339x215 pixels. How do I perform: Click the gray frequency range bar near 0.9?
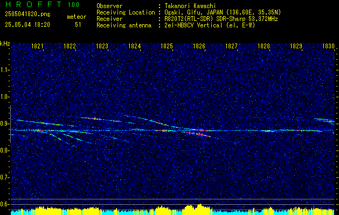(11, 124)
